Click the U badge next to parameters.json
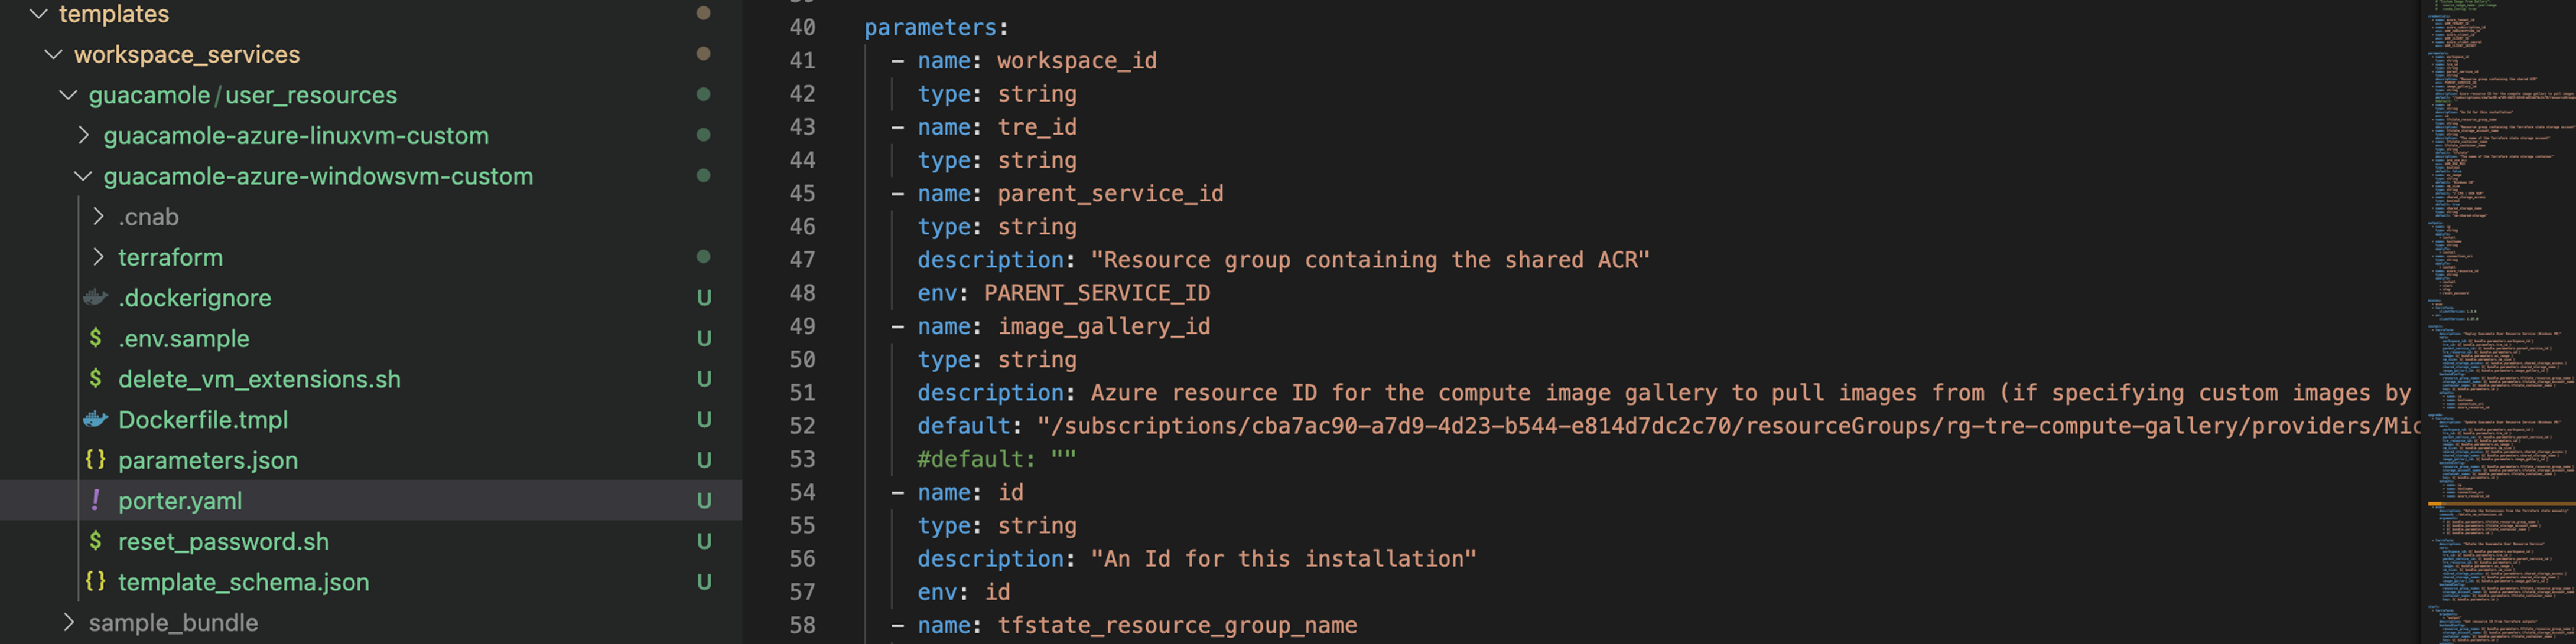The width and height of the screenshot is (2576, 644). (x=704, y=460)
